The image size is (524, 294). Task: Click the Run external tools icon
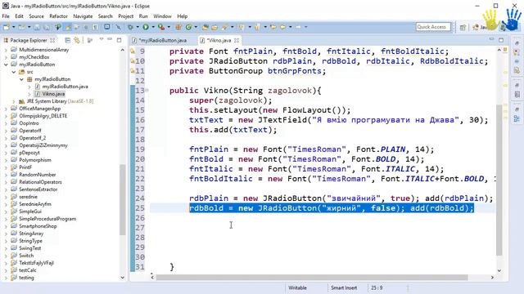pyautogui.click(x=161, y=27)
